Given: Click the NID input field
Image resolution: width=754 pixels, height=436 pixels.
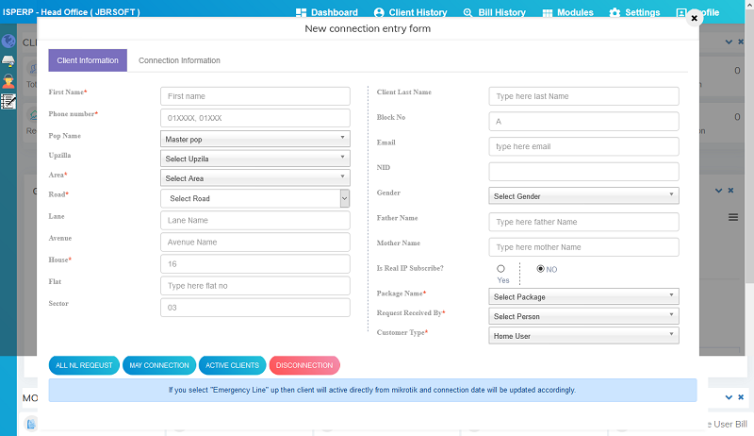Looking at the screenshot, I should pyautogui.click(x=583, y=172).
